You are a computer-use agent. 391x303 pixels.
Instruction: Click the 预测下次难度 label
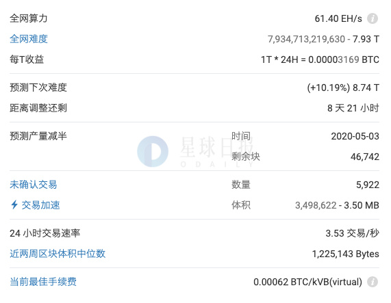[x=38, y=88]
